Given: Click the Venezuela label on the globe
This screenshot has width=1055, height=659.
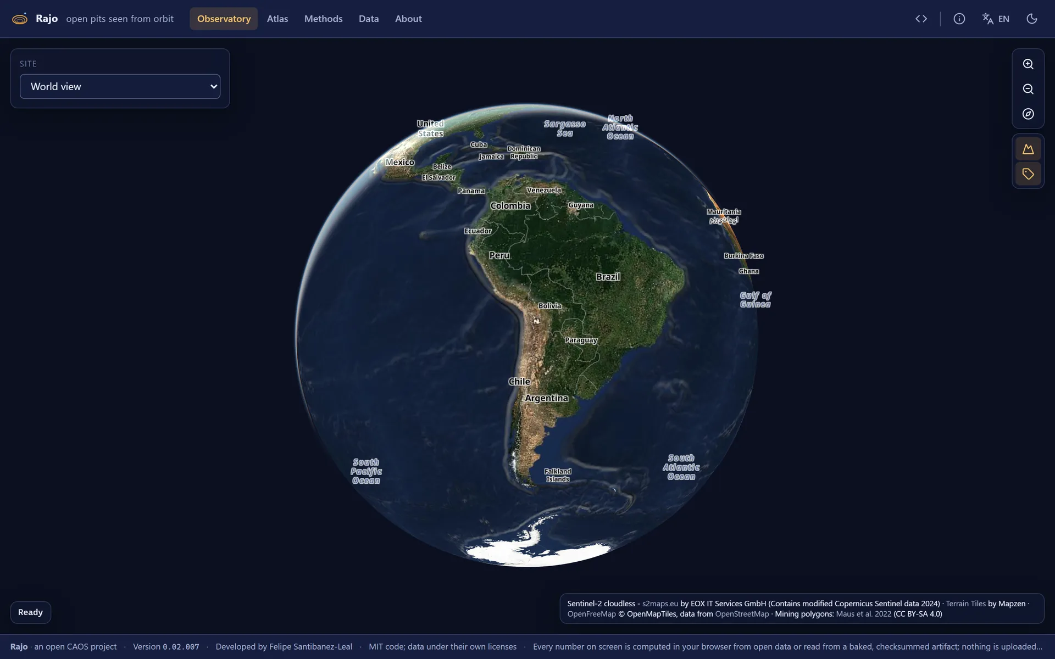Looking at the screenshot, I should [x=544, y=191].
